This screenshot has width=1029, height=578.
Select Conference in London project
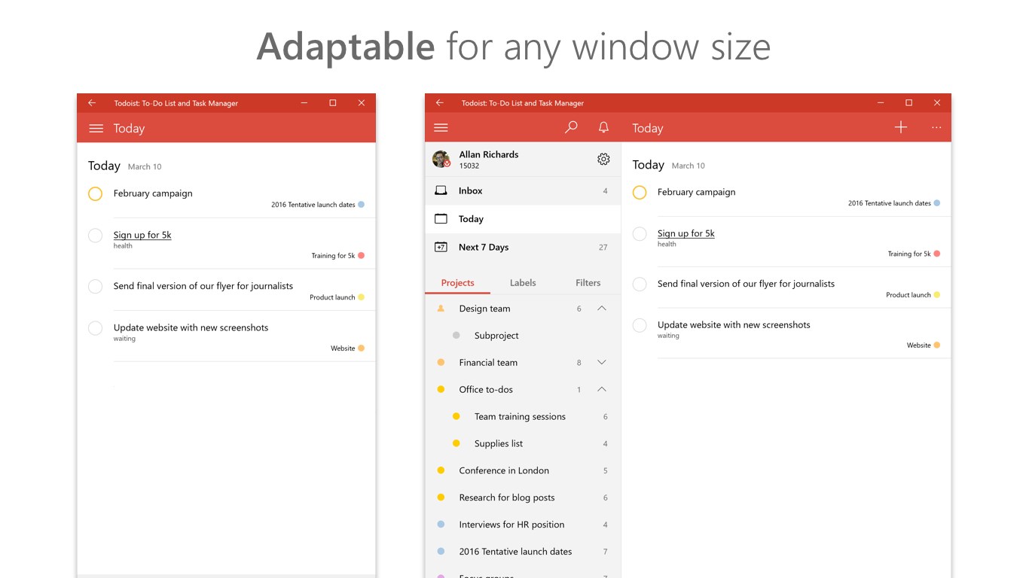point(504,470)
